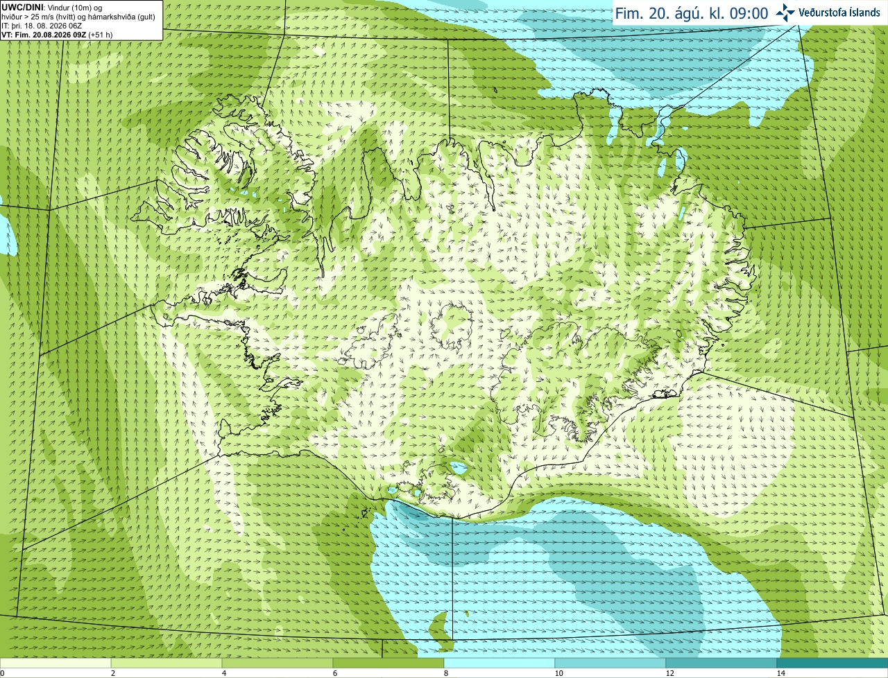Click the UWC/DINI title in the info box
The height and width of the screenshot is (678, 888).
pyautogui.click(x=22, y=7)
